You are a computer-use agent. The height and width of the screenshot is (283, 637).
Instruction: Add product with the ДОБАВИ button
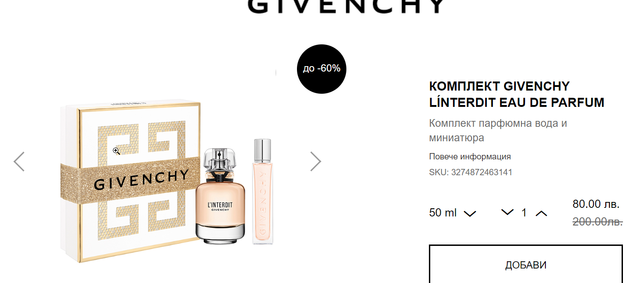526,265
